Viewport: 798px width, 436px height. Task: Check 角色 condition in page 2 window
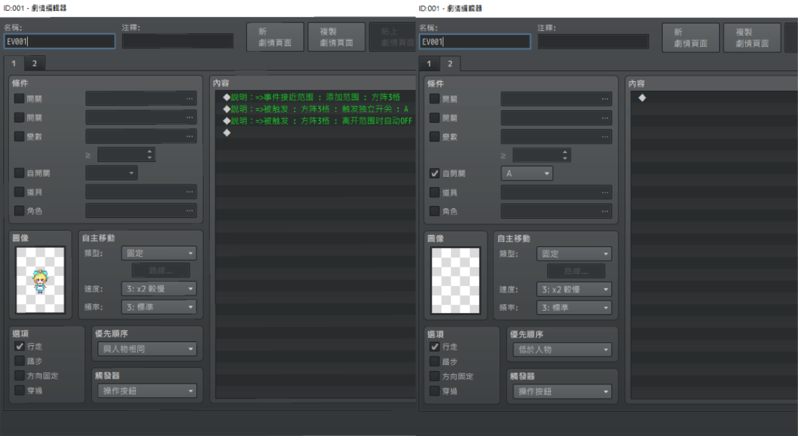pyautogui.click(x=435, y=211)
